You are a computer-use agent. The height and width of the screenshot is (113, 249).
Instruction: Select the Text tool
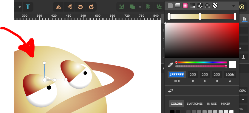(28, 7)
